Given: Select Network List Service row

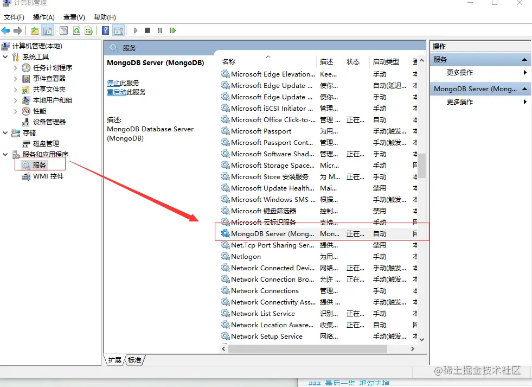Looking at the screenshot, I should (319, 313).
